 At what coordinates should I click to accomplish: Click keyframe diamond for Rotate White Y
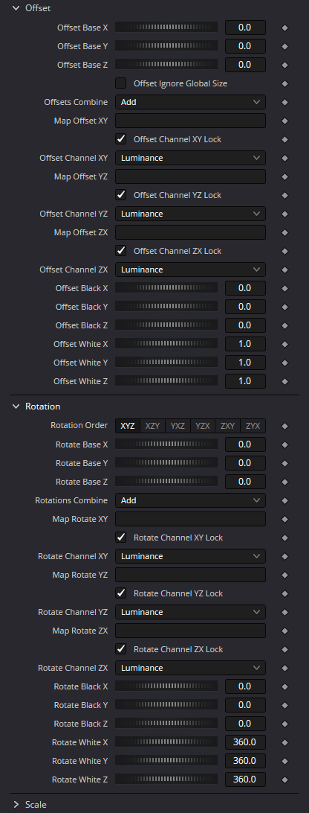[x=284, y=761]
